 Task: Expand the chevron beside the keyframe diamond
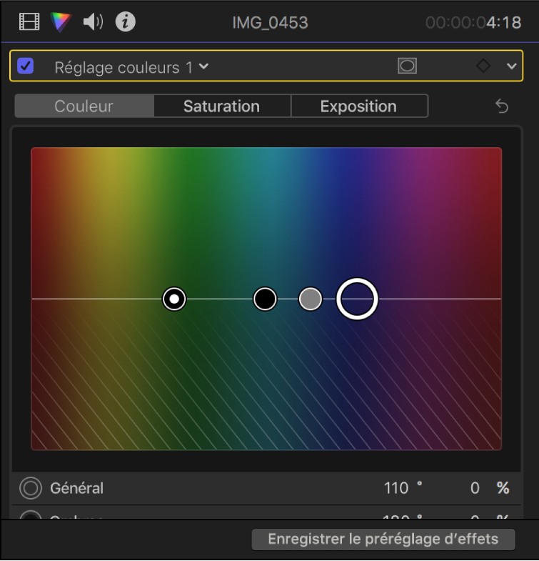(x=511, y=66)
